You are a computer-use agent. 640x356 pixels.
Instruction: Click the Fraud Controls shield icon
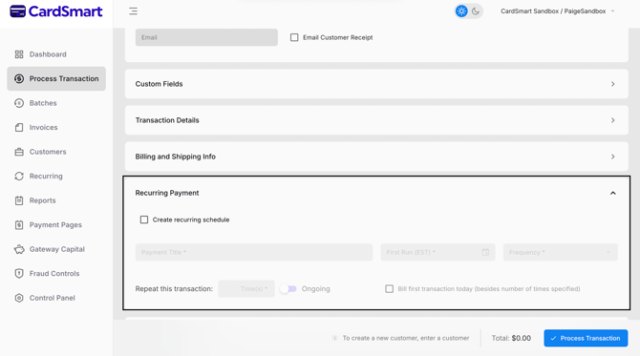coord(19,274)
